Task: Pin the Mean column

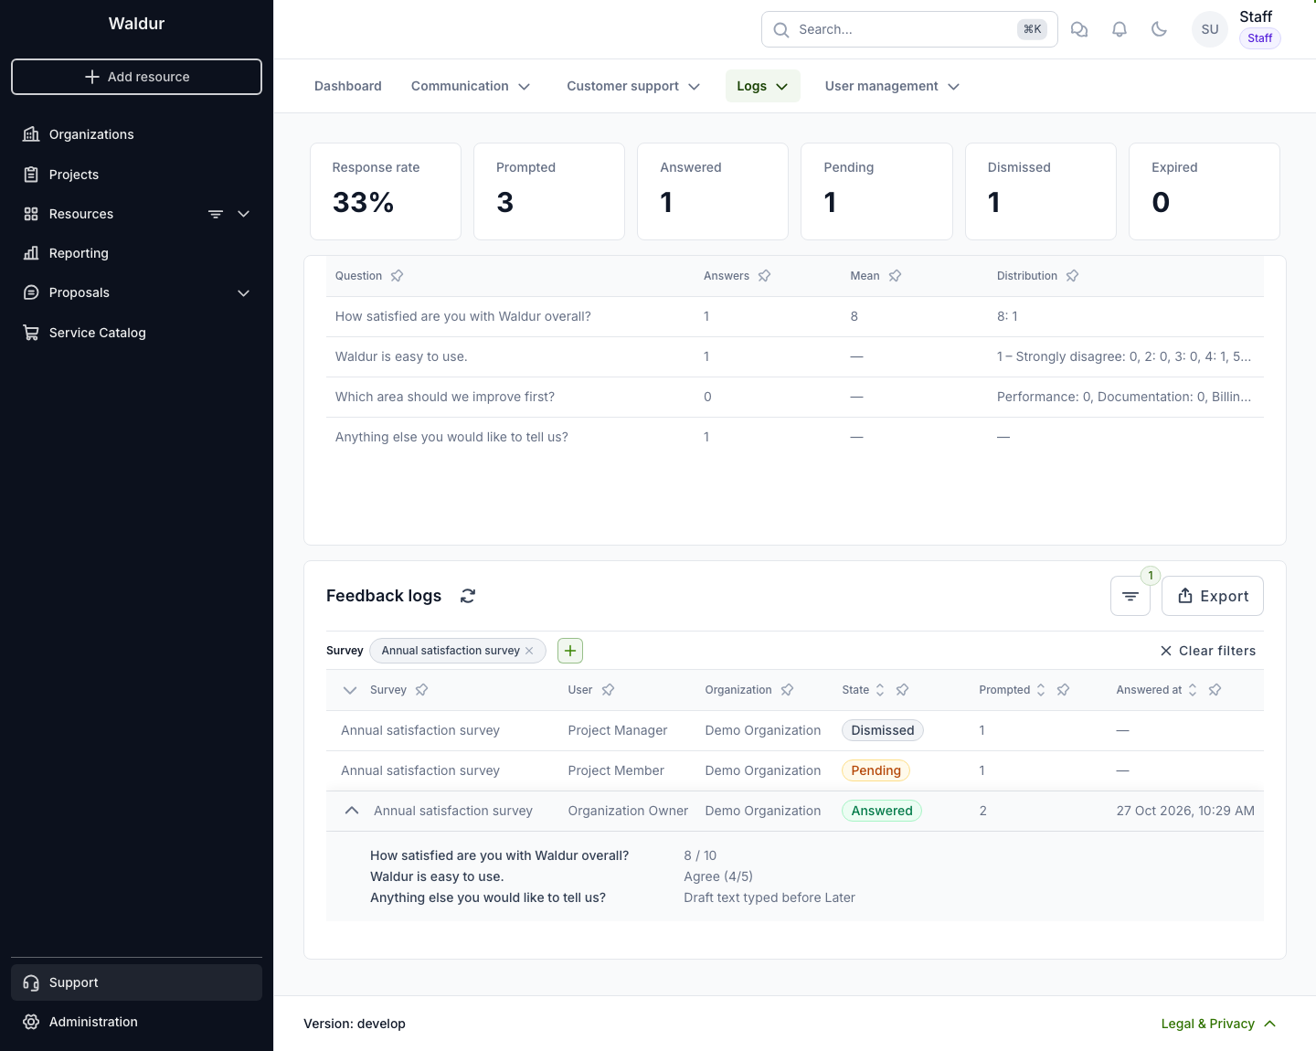Action: click(895, 276)
